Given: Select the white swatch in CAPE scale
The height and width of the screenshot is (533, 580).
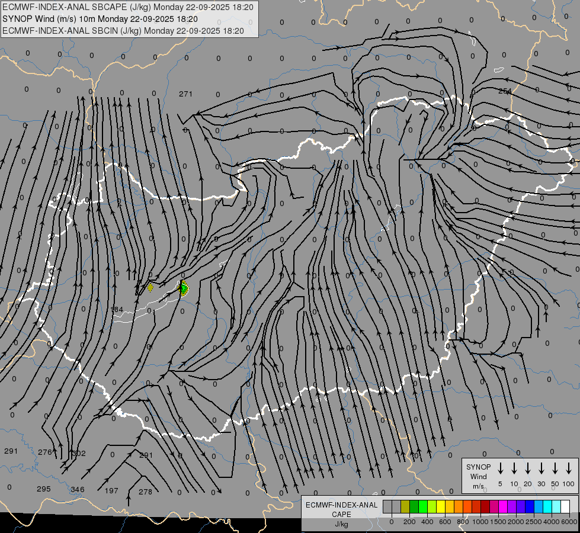Looking at the screenshot, I should (x=565, y=506).
